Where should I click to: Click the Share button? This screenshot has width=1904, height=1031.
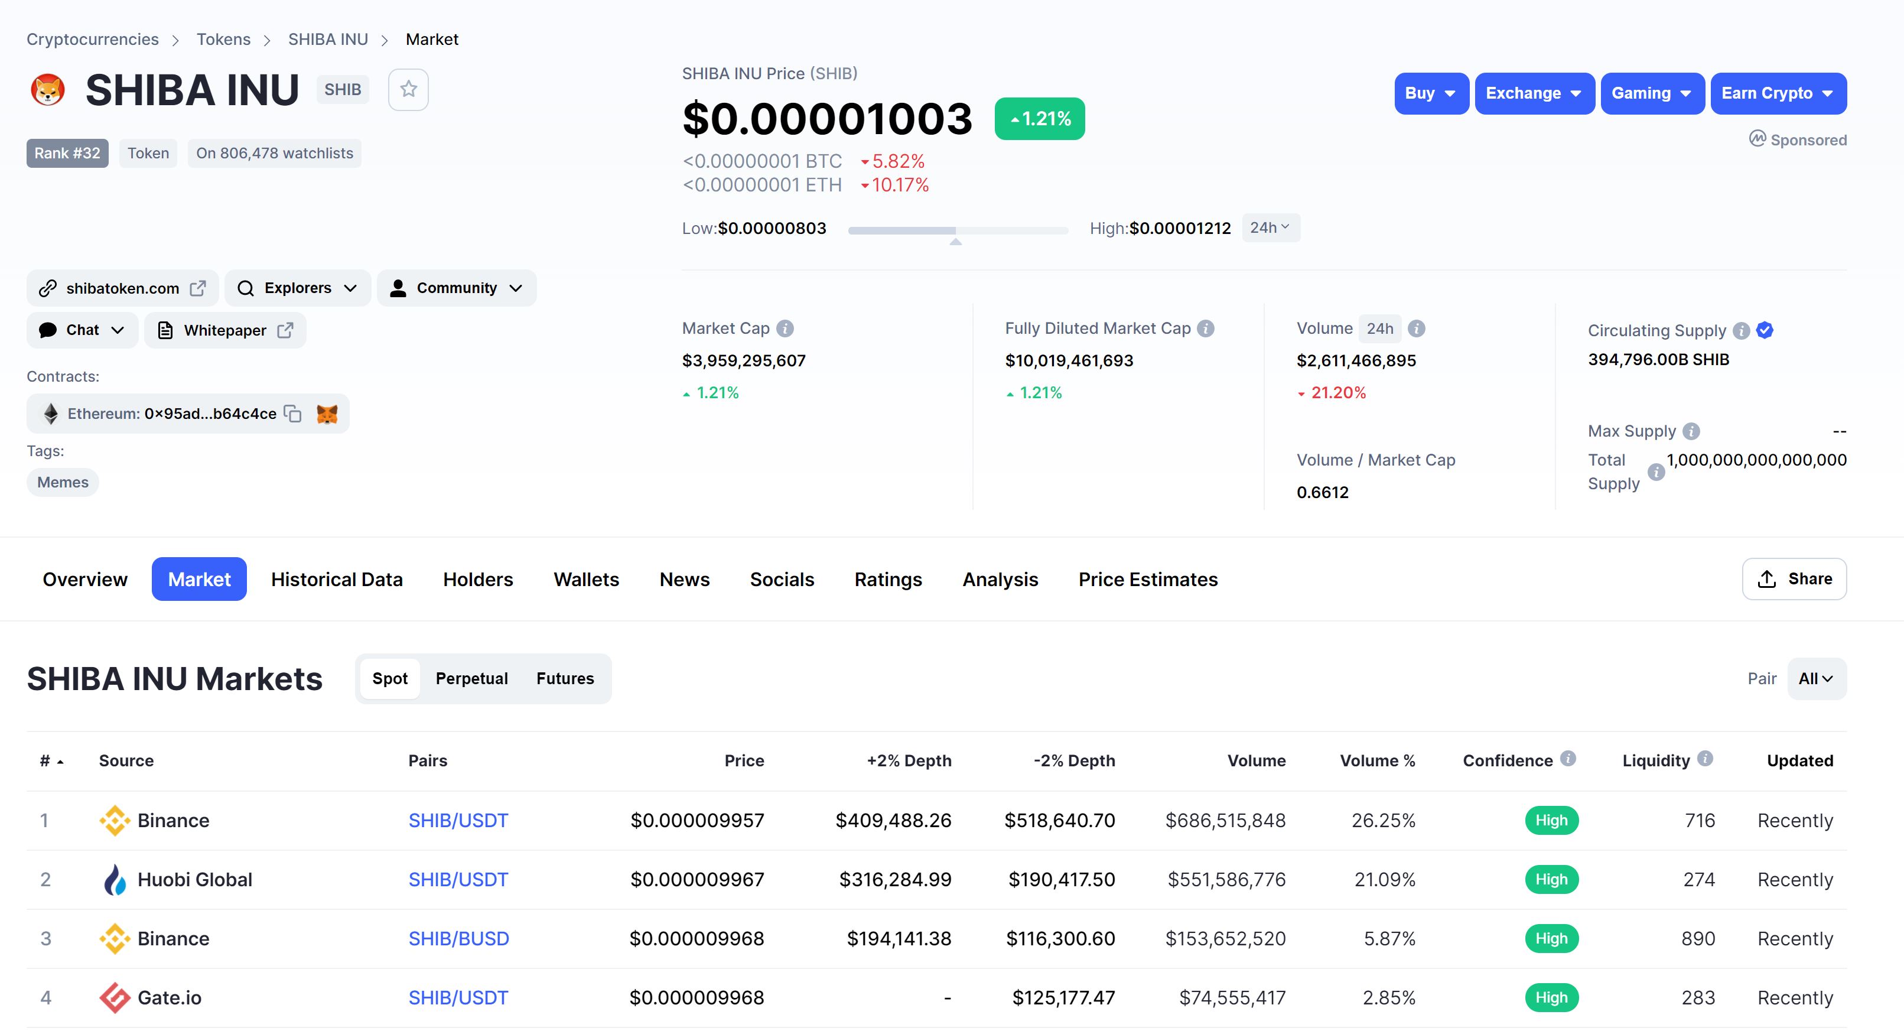pos(1794,580)
